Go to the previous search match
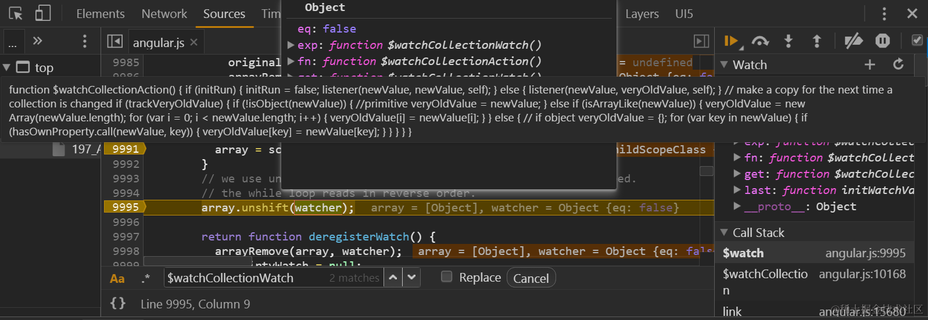 [393, 278]
